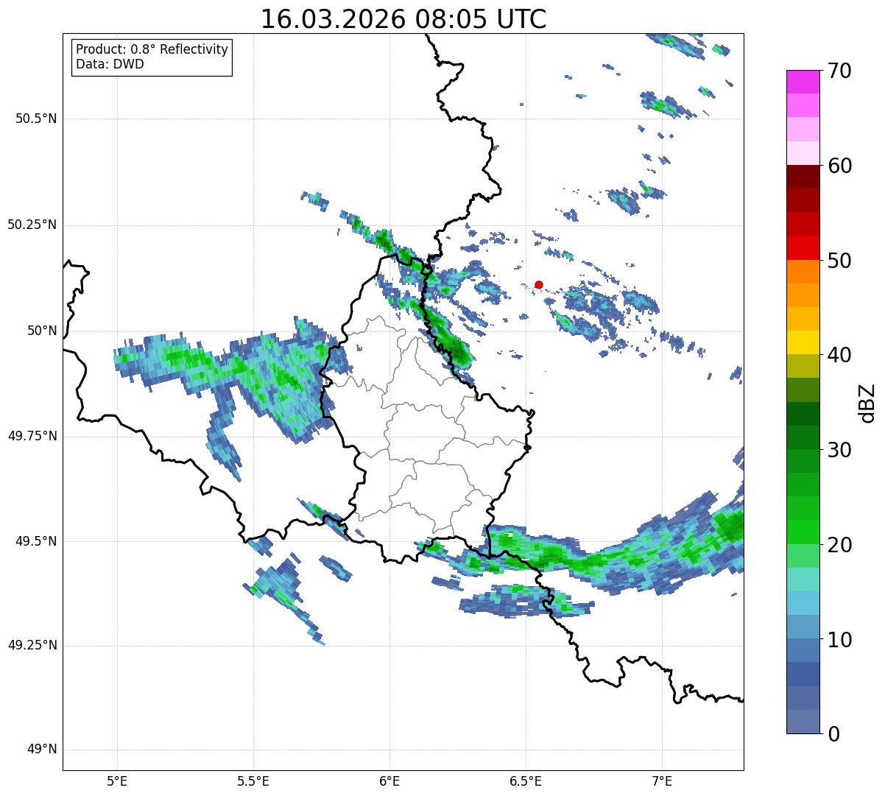Click the 50.5°N latitude label
The height and width of the screenshot is (796, 885).
click(x=36, y=119)
